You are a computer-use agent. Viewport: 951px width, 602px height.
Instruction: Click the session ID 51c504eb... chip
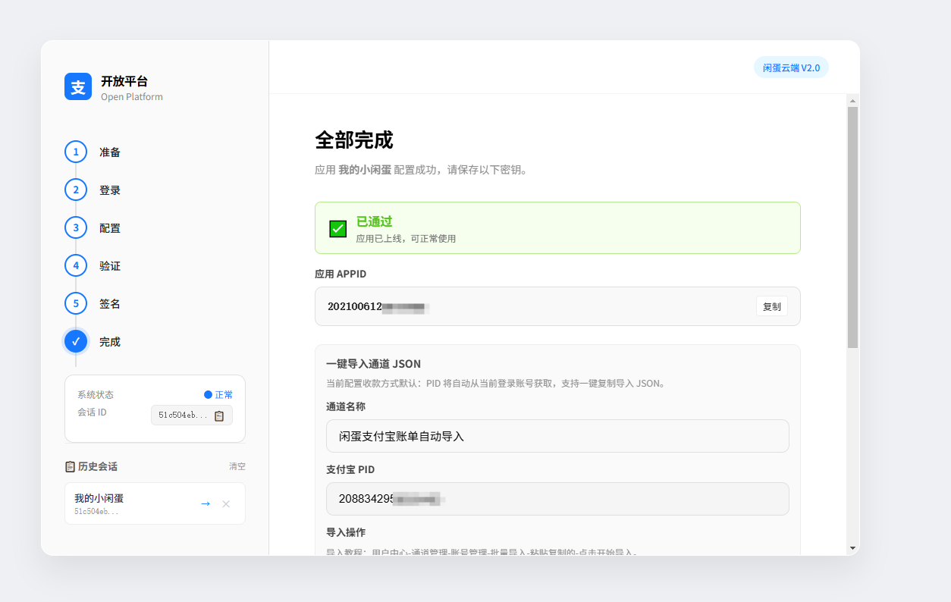pyautogui.click(x=192, y=415)
